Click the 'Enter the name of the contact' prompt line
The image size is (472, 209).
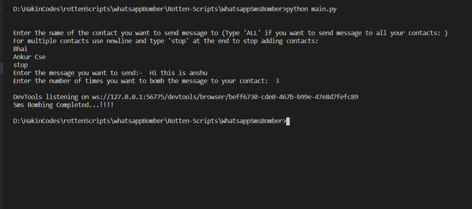pyautogui.click(x=230, y=33)
